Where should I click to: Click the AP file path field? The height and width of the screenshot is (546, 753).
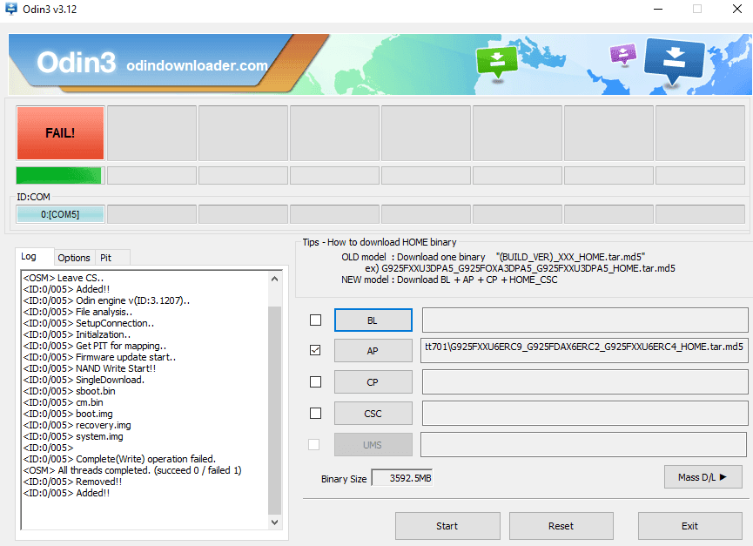585,351
